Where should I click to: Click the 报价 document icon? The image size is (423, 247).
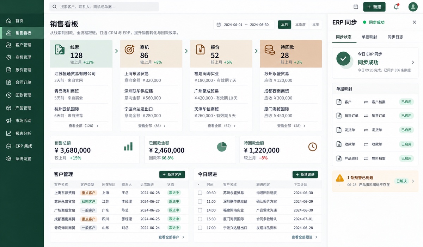[200, 50]
